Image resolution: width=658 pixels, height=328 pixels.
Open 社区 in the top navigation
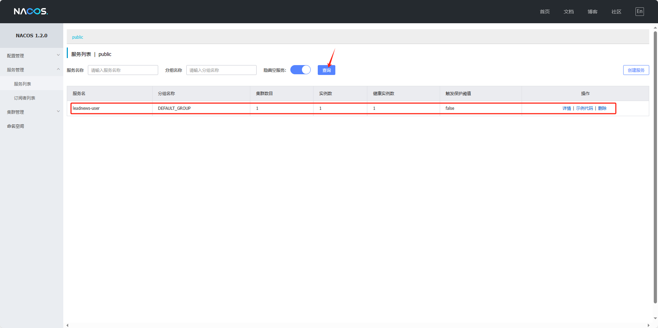point(617,12)
